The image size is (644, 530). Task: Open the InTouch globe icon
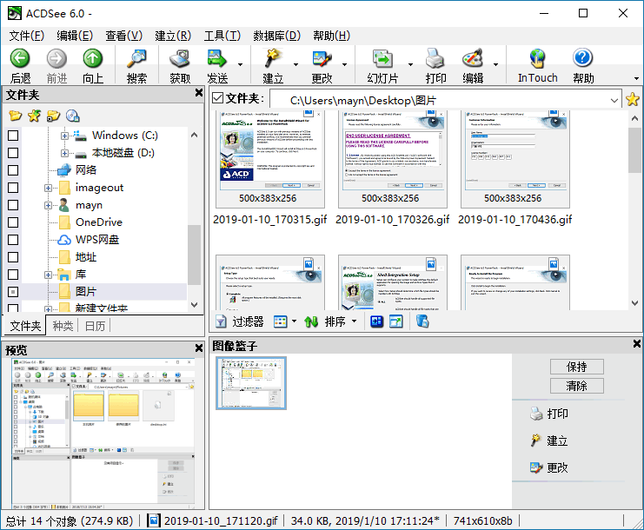tap(537, 59)
